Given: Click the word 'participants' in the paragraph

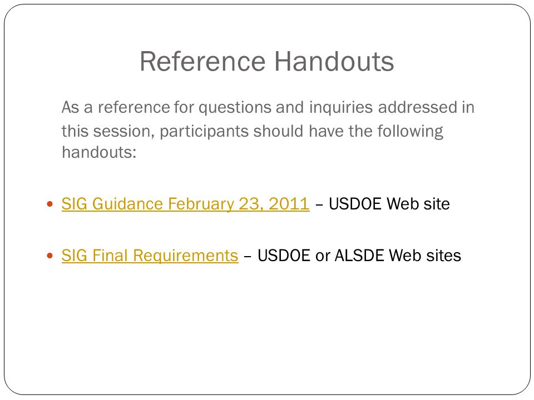Looking at the screenshot, I should pos(204,132).
